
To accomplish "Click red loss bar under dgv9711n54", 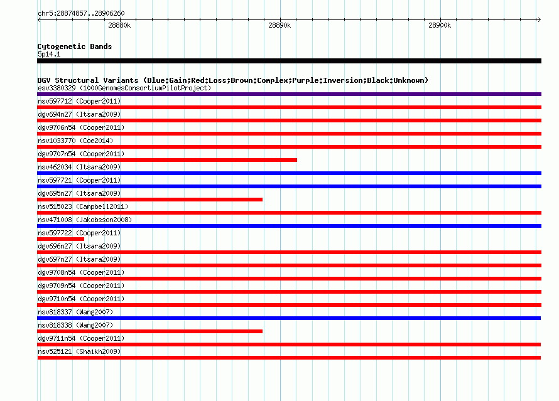I will tap(289, 345).
